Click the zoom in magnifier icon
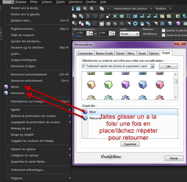Screen dimensions: 187x182 [92, 9]
